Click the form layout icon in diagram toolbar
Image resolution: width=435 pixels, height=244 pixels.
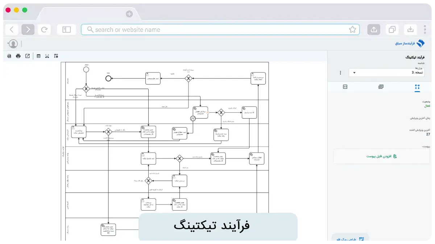click(x=38, y=56)
